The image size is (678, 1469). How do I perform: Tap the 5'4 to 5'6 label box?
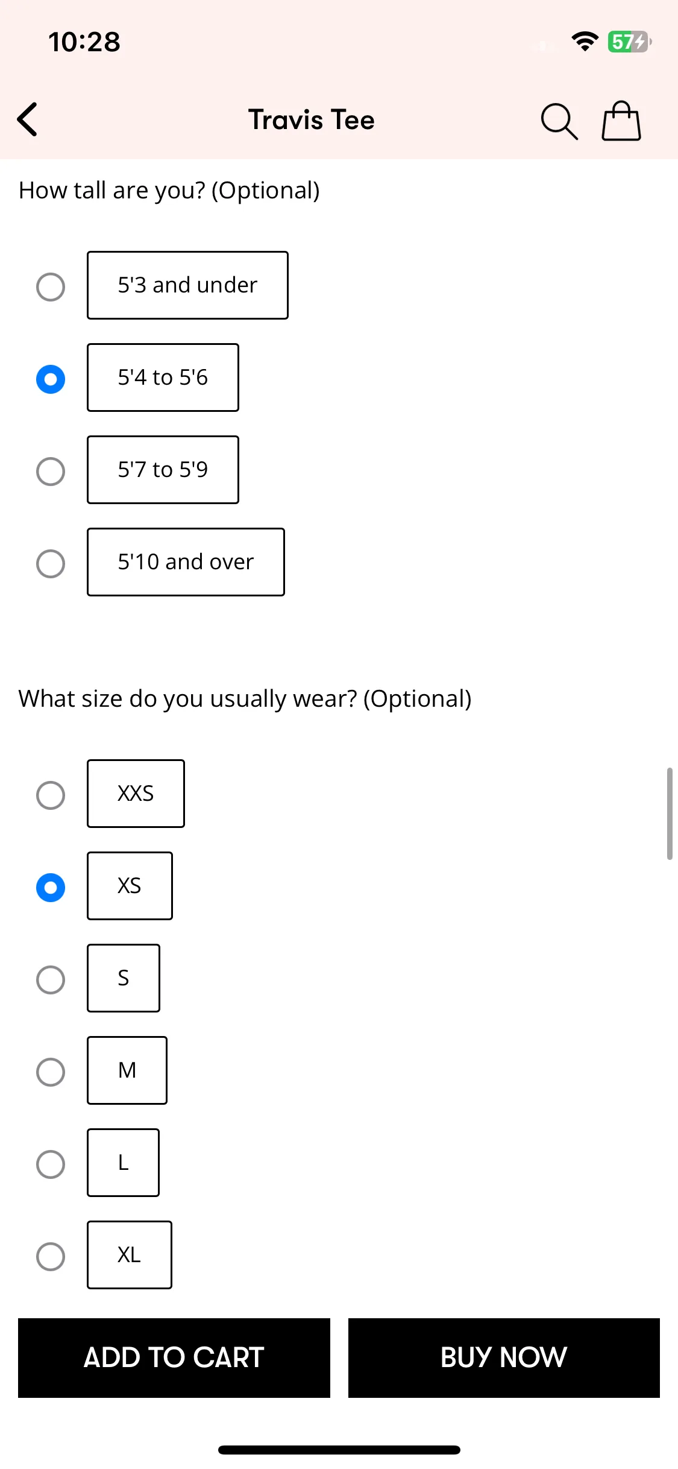pyautogui.click(x=163, y=378)
